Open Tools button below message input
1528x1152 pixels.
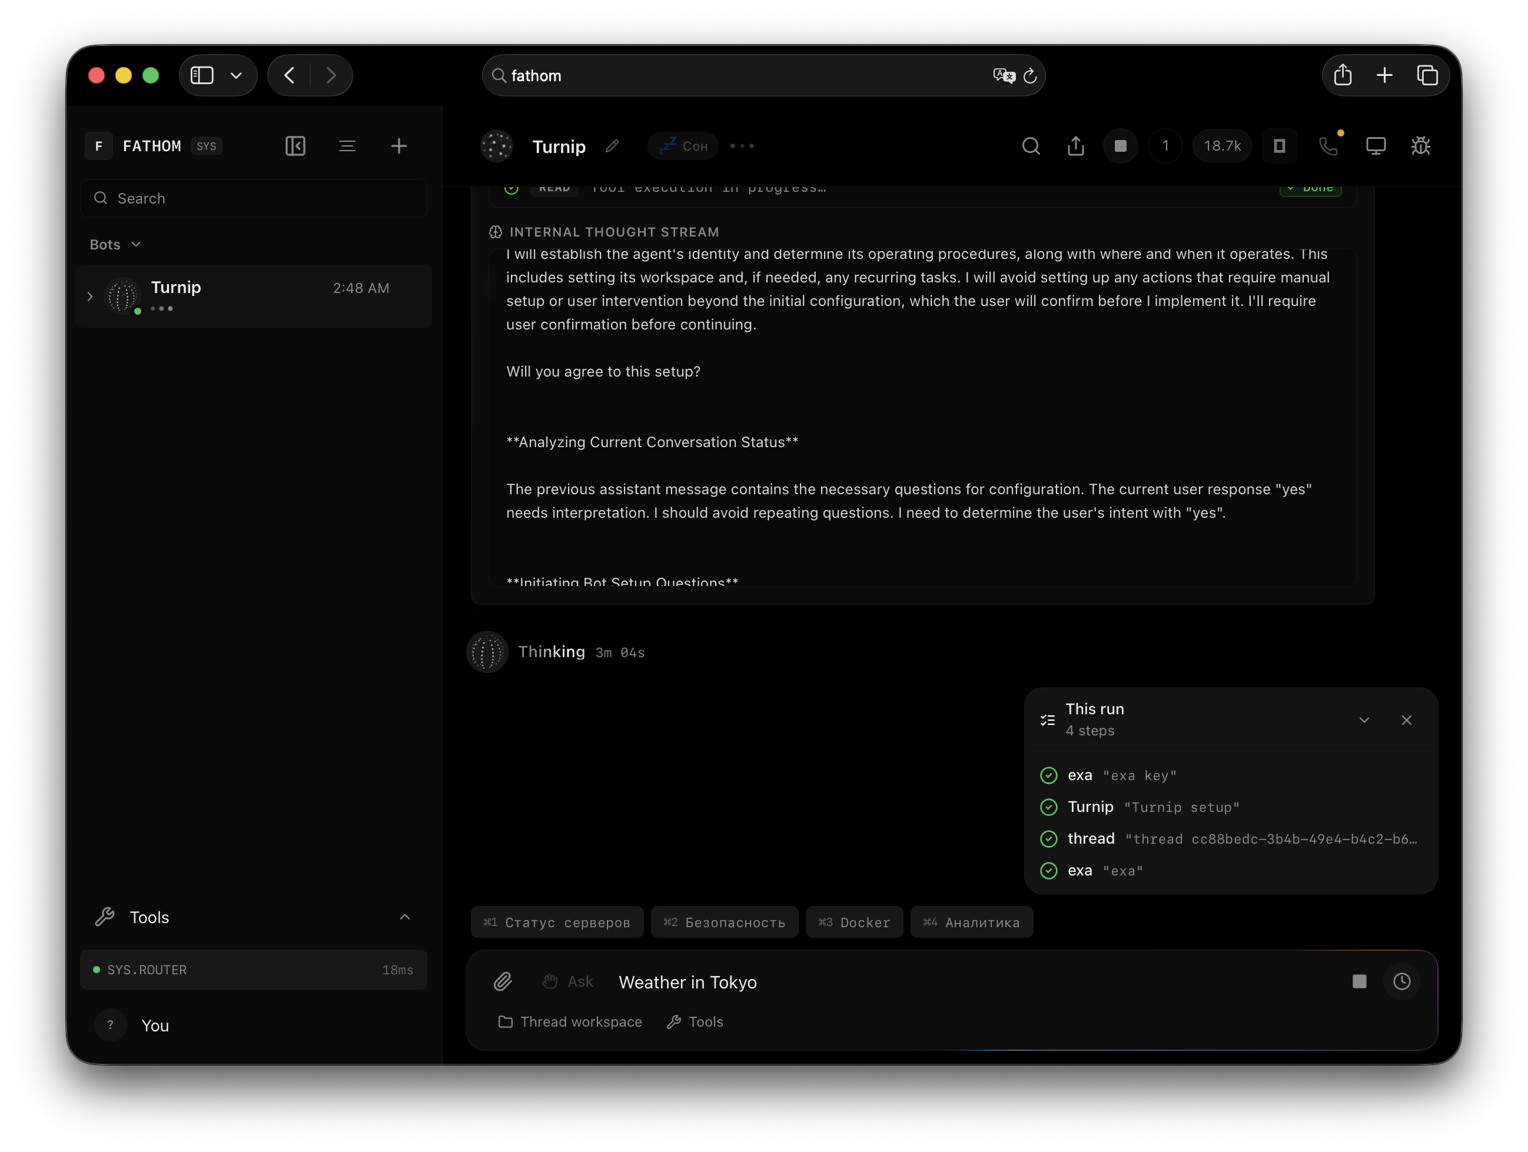pyautogui.click(x=695, y=1021)
